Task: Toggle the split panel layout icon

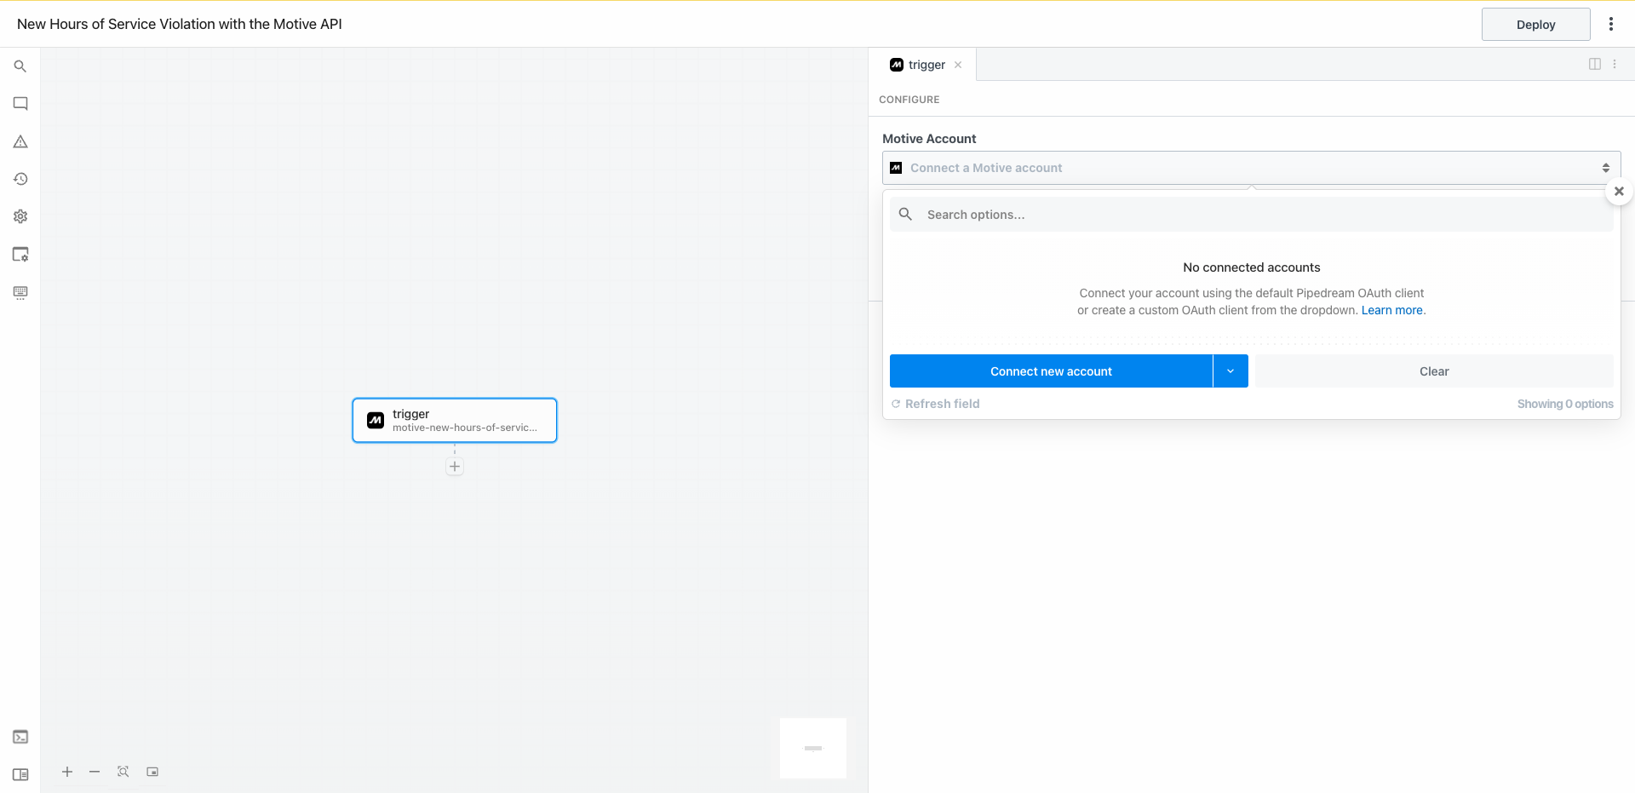Action: (1594, 65)
